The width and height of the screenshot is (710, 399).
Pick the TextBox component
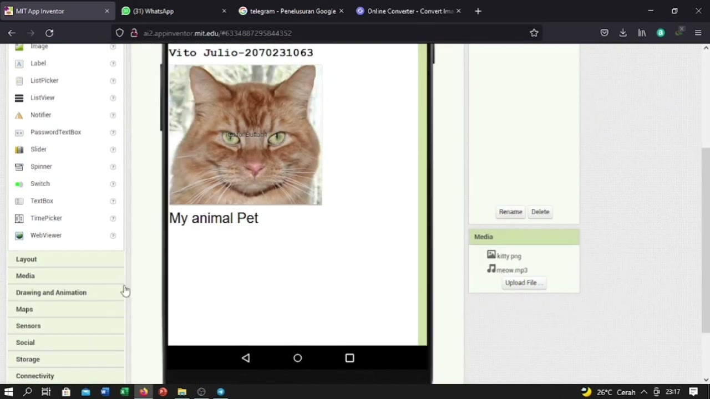point(42,201)
